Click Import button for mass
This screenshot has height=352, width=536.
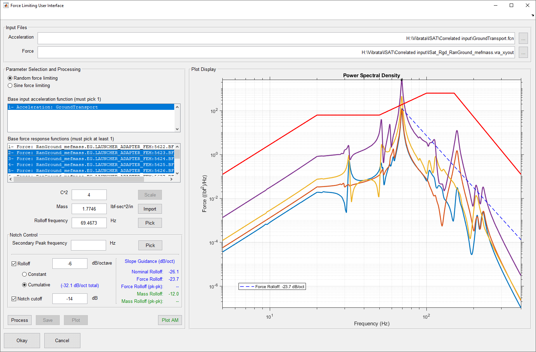click(150, 209)
